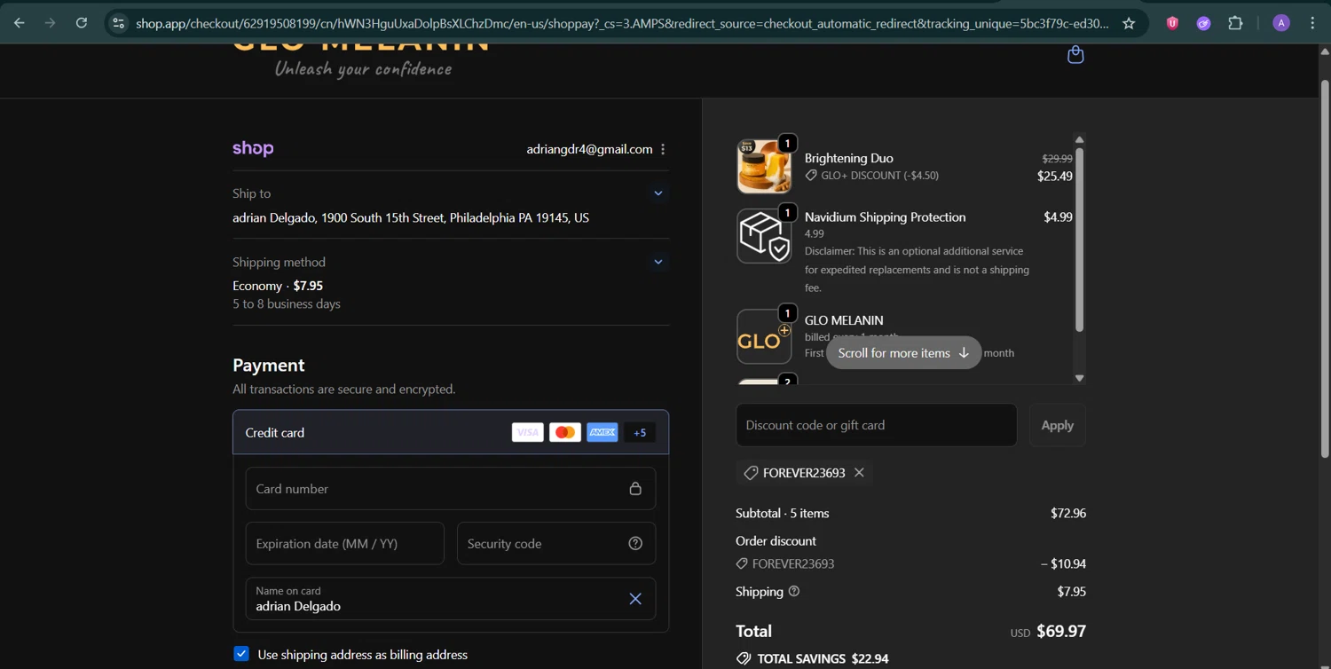Click the order list scroll up arrow
Viewport: 1331px width, 669px height.
point(1079,140)
